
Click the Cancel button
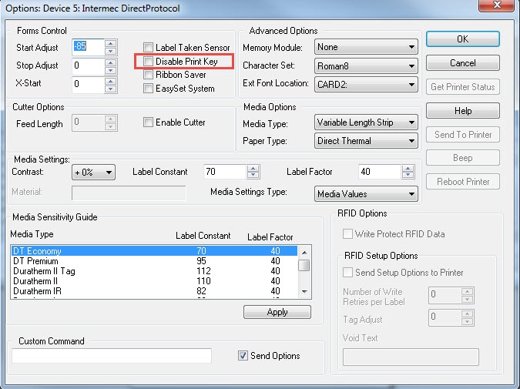463,63
